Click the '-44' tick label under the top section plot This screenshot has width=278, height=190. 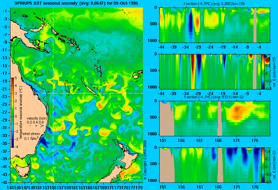161,47
